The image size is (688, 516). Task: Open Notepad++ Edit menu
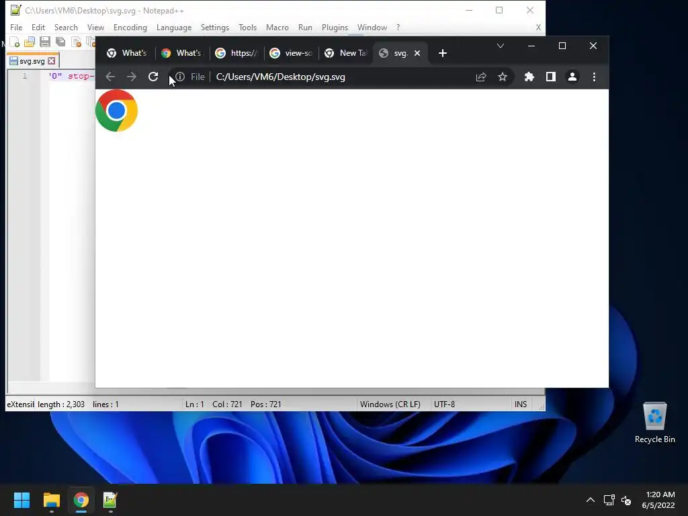click(x=38, y=27)
